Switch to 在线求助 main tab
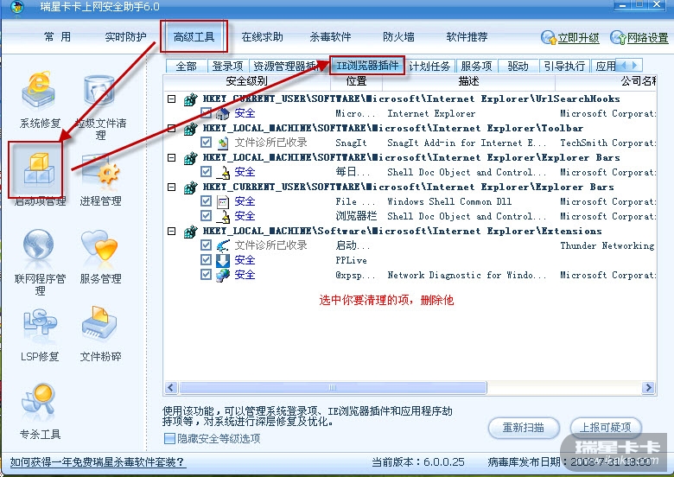Image resolution: width=674 pixels, height=477 pixels. coord(262,37)
